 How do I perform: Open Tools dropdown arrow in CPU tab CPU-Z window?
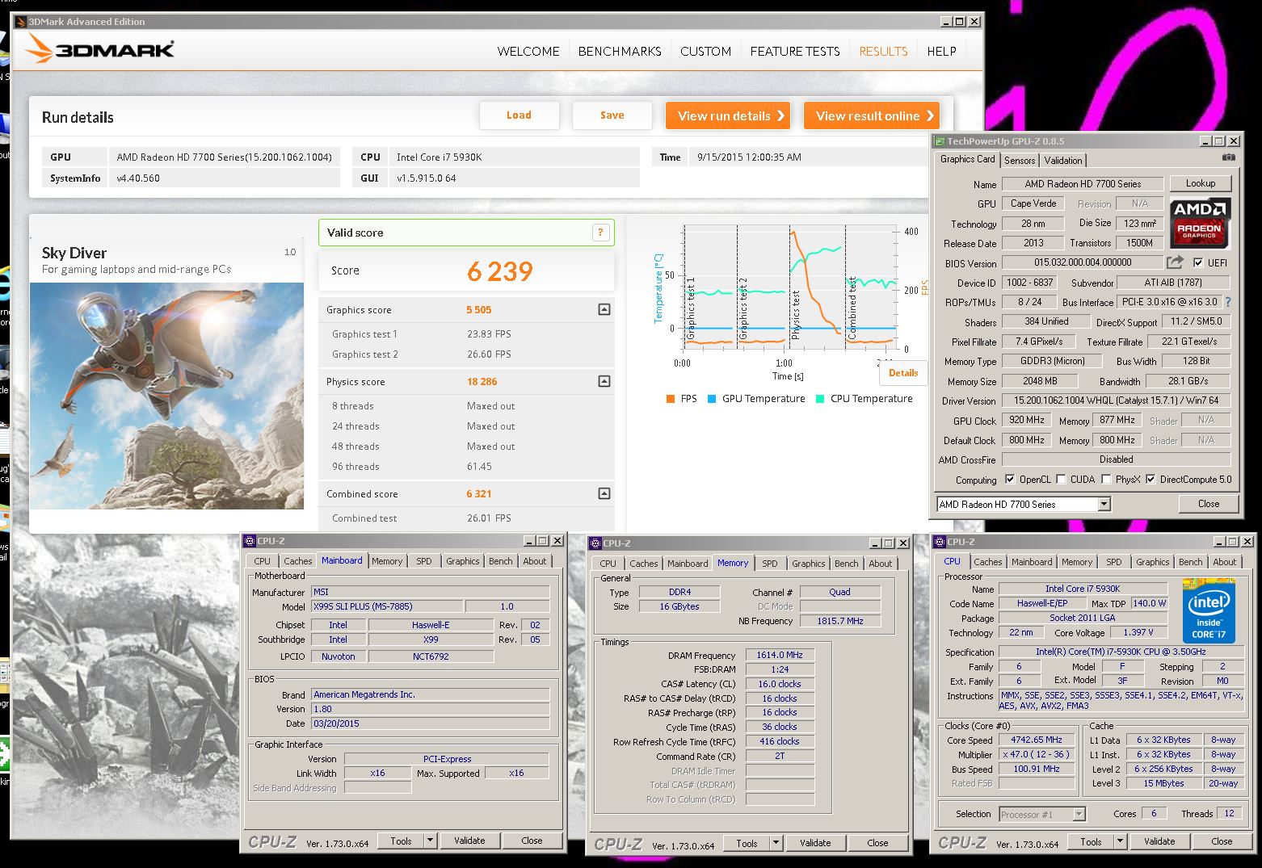pyautogui.click(x=1121, y=841)
